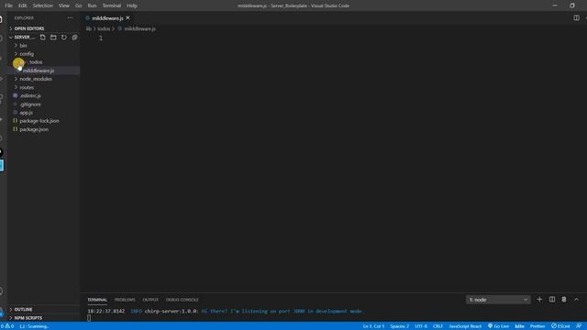Open the Explorer views more actions menu
Screen dimensions: 587x330
[x=70, y=17]
